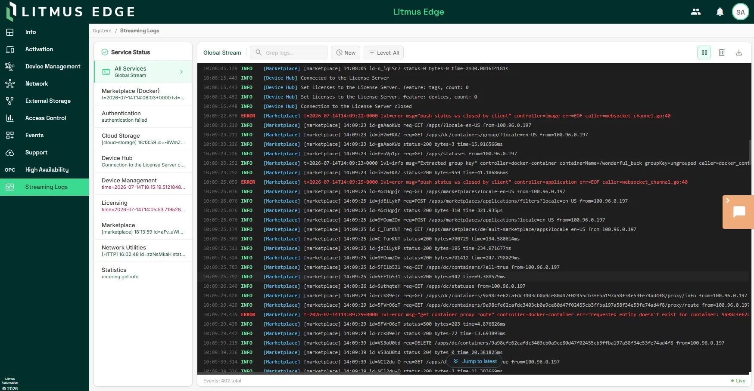Screen dimensions: 754x391
Task: Toggle the split column view button
Action: point(704,52)
